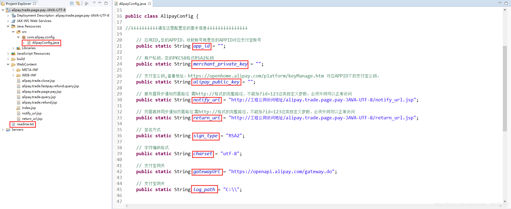
Task: Click the working set filter icon
Action: (87, 4)
